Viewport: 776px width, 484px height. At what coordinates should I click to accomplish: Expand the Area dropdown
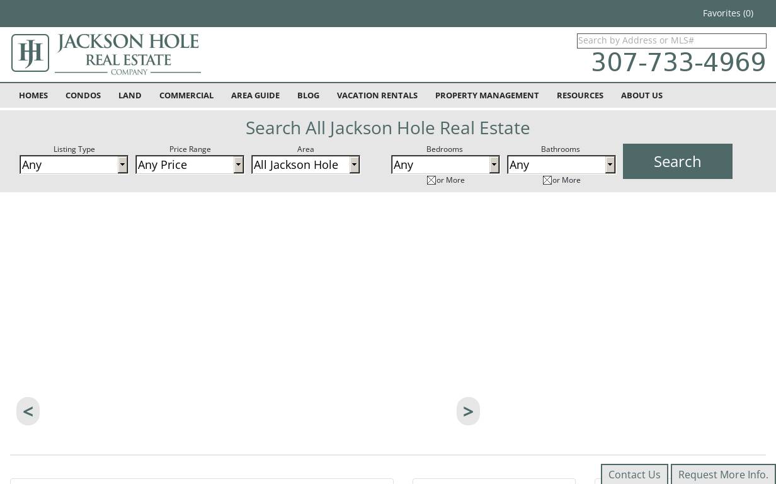[305, 164]
